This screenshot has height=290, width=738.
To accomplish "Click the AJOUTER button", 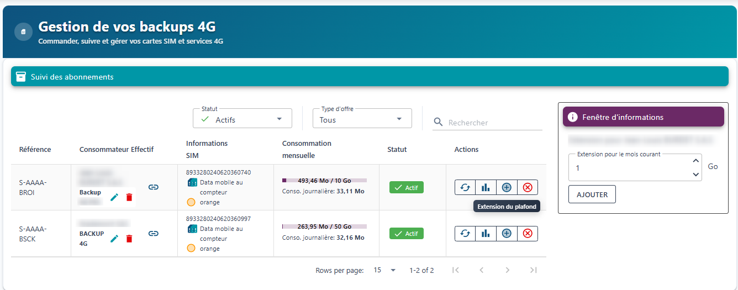I will 592,194.
